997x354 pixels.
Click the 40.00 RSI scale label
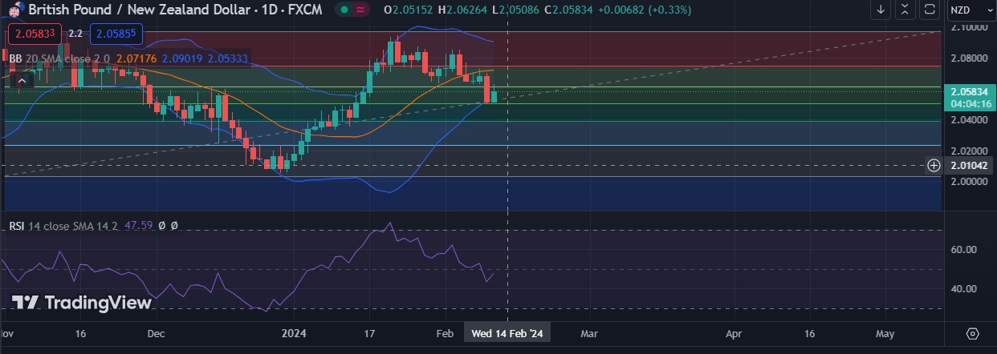click(x=963, y=288)
